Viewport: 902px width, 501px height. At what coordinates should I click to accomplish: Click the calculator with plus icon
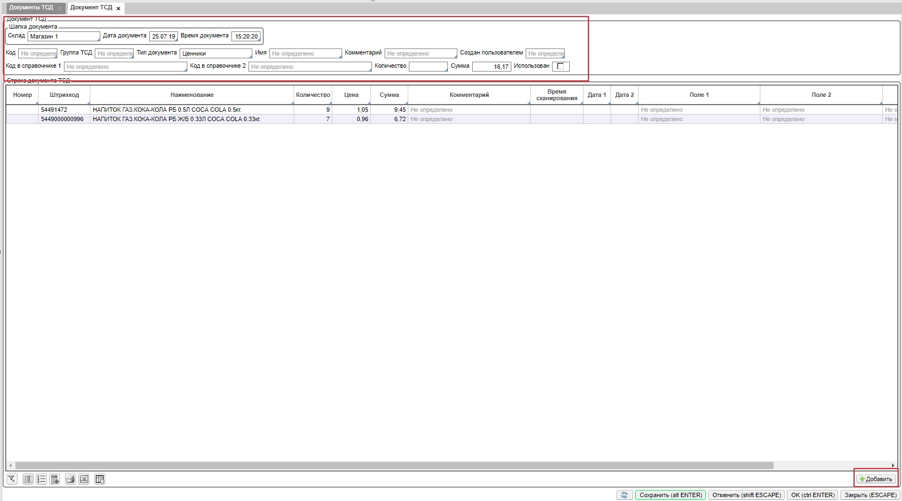55,479
